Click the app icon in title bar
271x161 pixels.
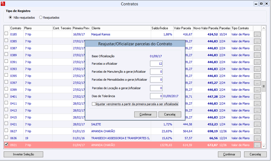point(3,4)
